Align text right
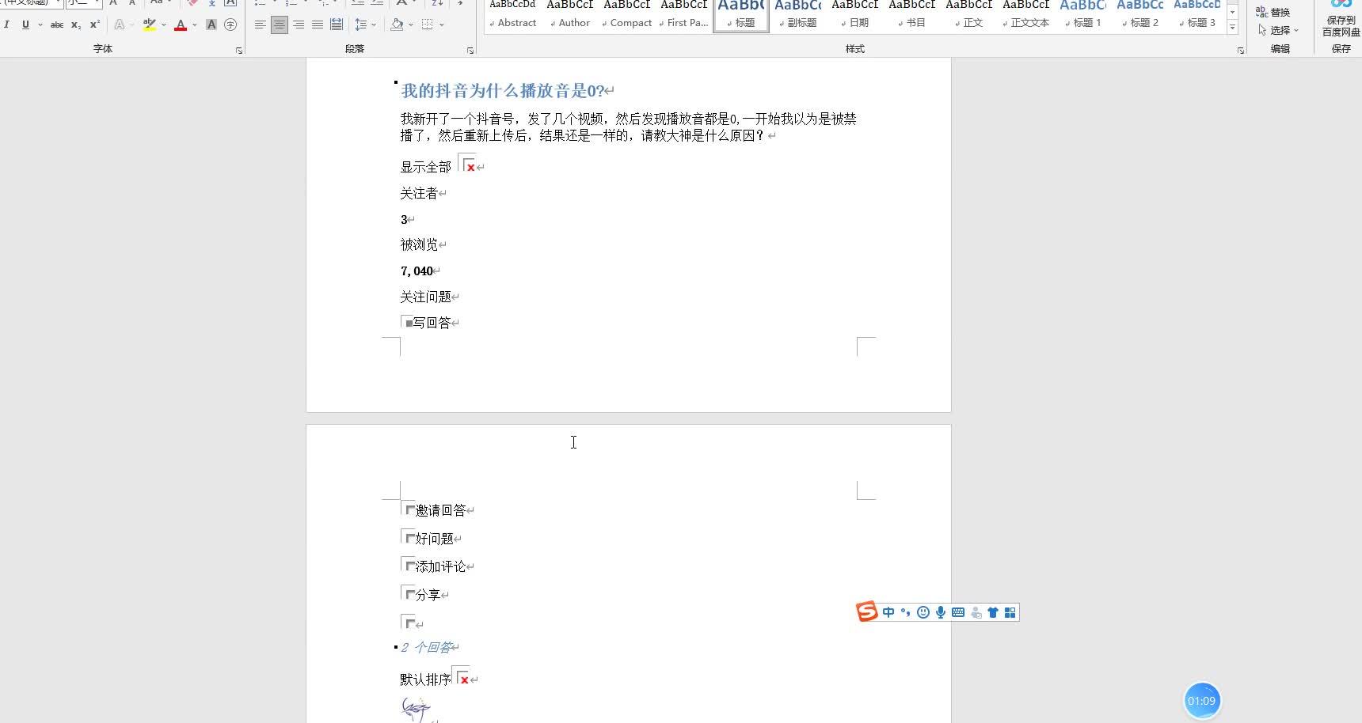Screen dimensions: 1362x723 coord(299,25)
